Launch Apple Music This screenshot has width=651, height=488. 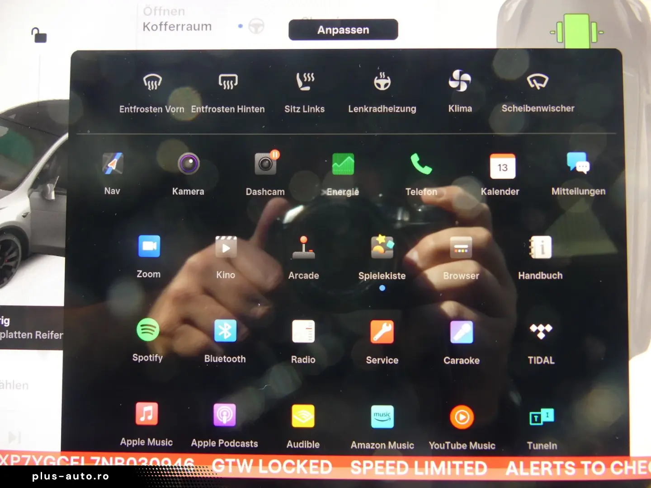(147, 413)
